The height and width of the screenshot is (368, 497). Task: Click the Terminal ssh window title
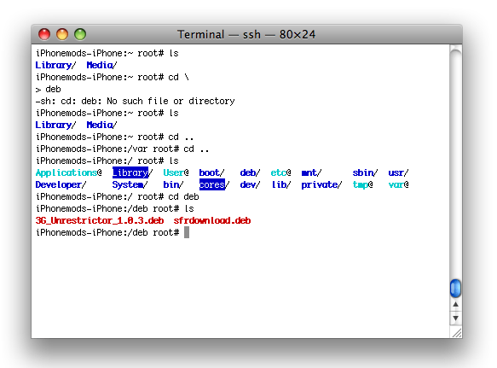coord(246,34)
